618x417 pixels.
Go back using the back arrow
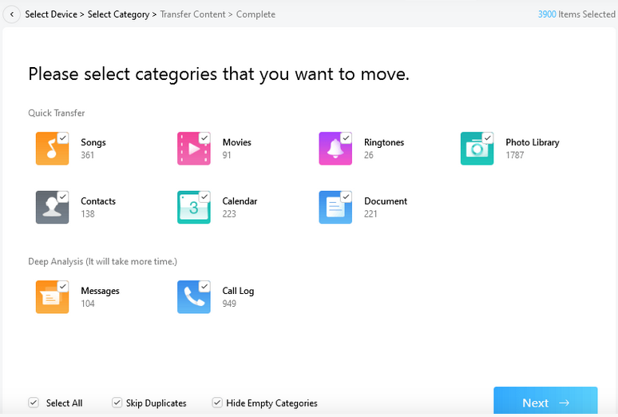click(11, 14)
